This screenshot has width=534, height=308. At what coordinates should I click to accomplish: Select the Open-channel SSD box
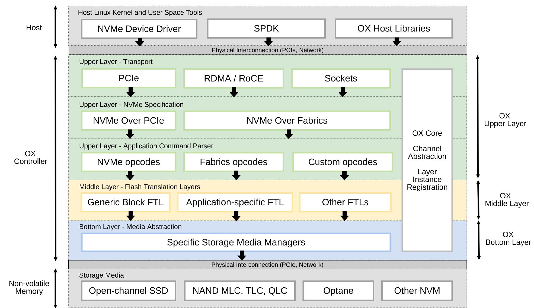[x=129, y=291]
